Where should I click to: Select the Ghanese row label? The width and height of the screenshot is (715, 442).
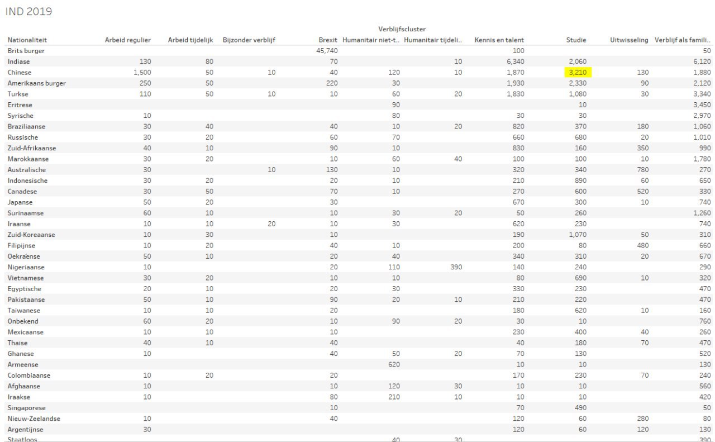(21, 354)
